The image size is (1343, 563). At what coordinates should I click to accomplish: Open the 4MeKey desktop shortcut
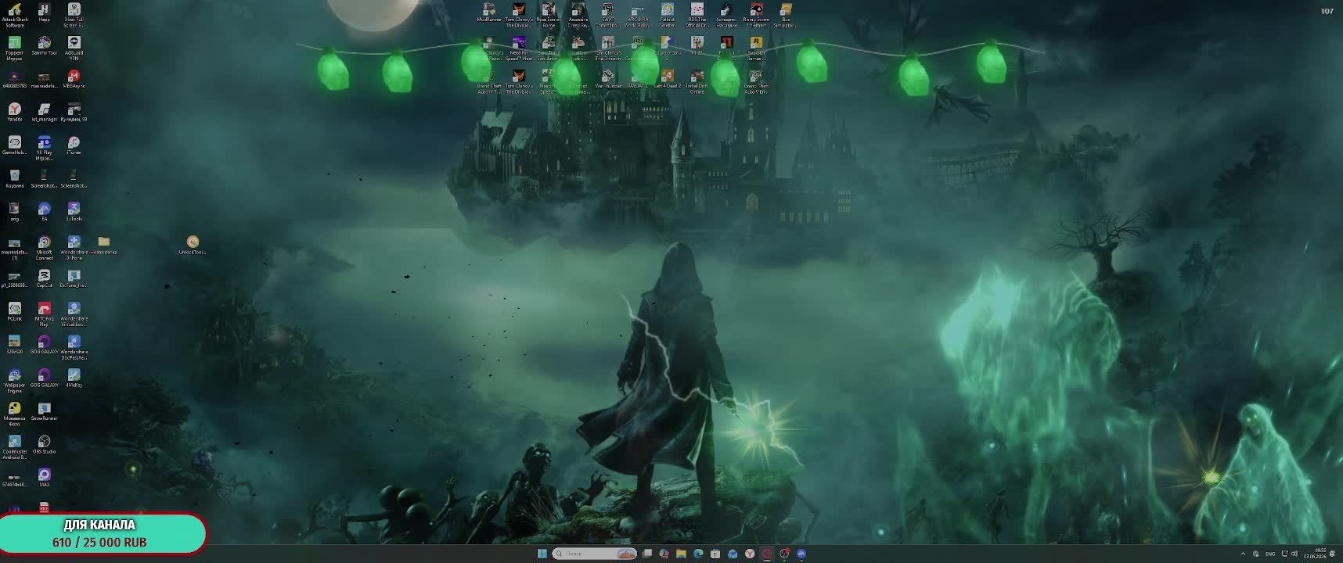[74, 378]
